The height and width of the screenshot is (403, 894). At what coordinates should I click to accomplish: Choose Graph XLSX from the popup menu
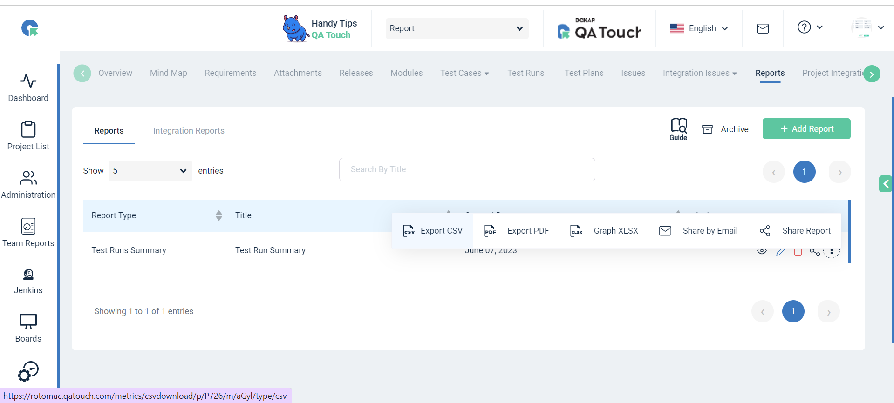pyautogui.click(x=604, y=231)
